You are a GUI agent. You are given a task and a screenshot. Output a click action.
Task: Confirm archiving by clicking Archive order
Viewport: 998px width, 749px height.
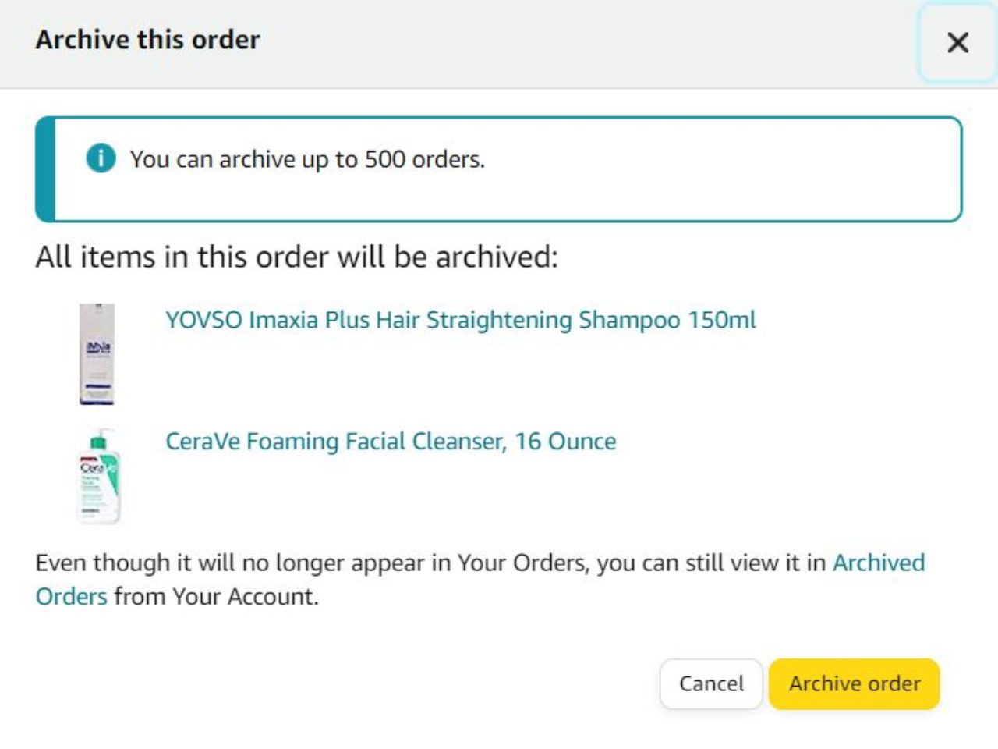tap(854, 683)
